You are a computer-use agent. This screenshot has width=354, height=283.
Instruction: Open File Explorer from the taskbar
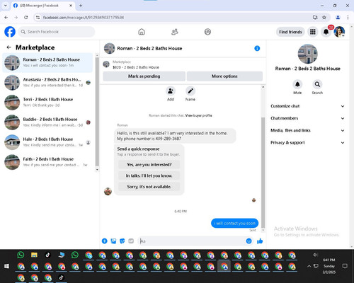(x=34, y=255)
